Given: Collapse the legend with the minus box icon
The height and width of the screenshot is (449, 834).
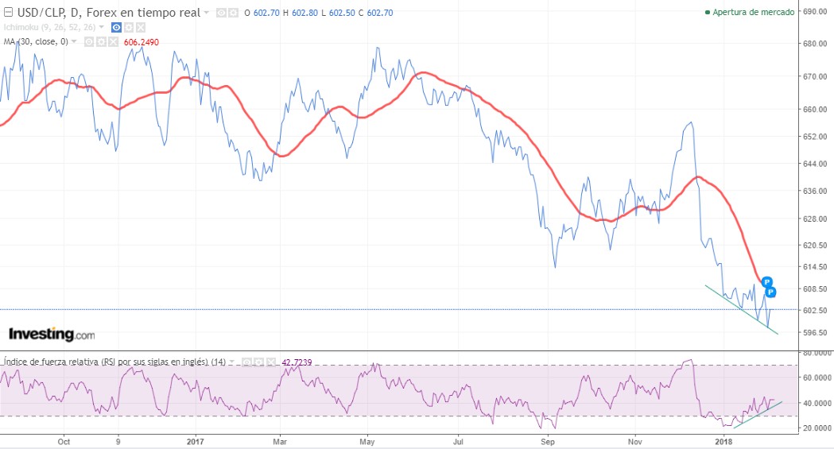Looking at the screenshot, I should [8, 12].
